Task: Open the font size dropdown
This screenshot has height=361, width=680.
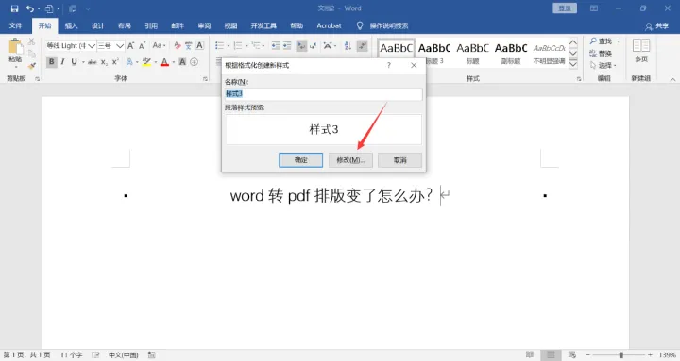Action: click(x=120, y=46)
